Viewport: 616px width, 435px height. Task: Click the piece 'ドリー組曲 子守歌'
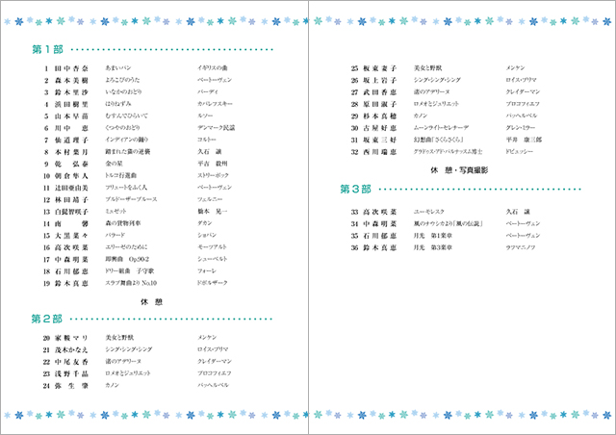coord(130,270)
